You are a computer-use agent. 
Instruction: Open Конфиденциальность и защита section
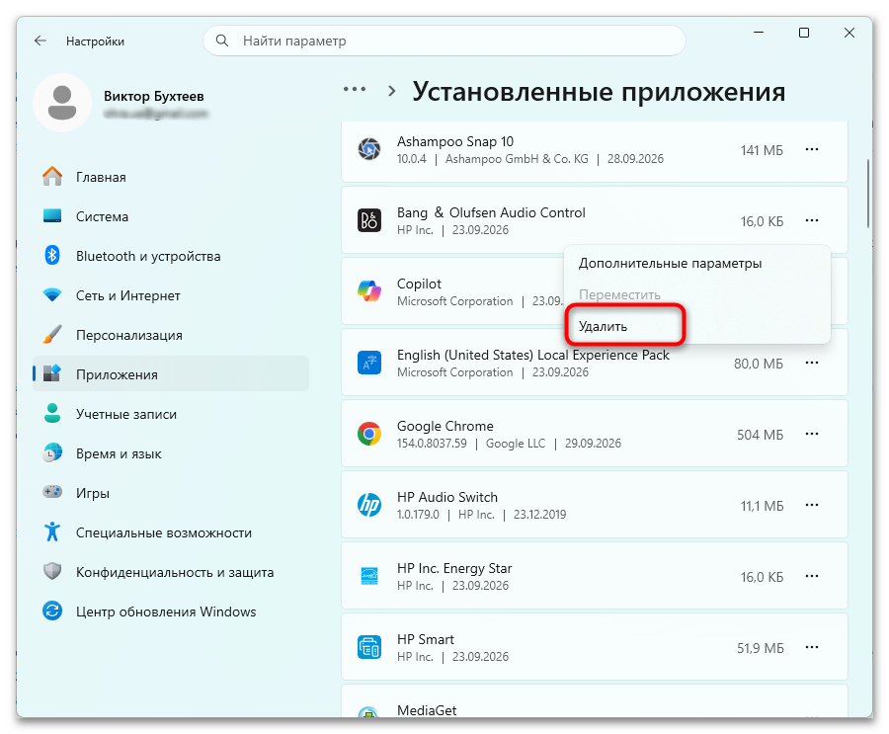coord(171,572)
